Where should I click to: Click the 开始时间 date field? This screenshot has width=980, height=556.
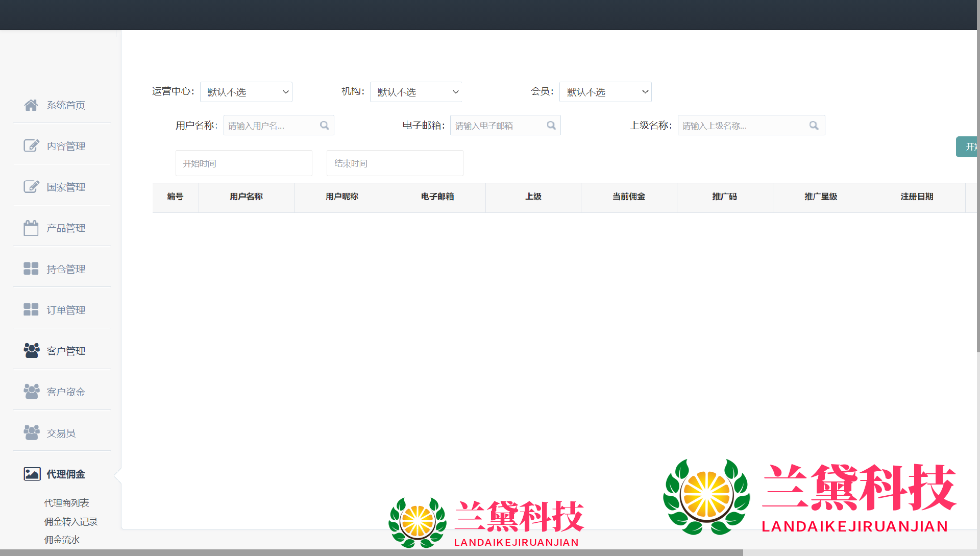[x=243, y=163]
